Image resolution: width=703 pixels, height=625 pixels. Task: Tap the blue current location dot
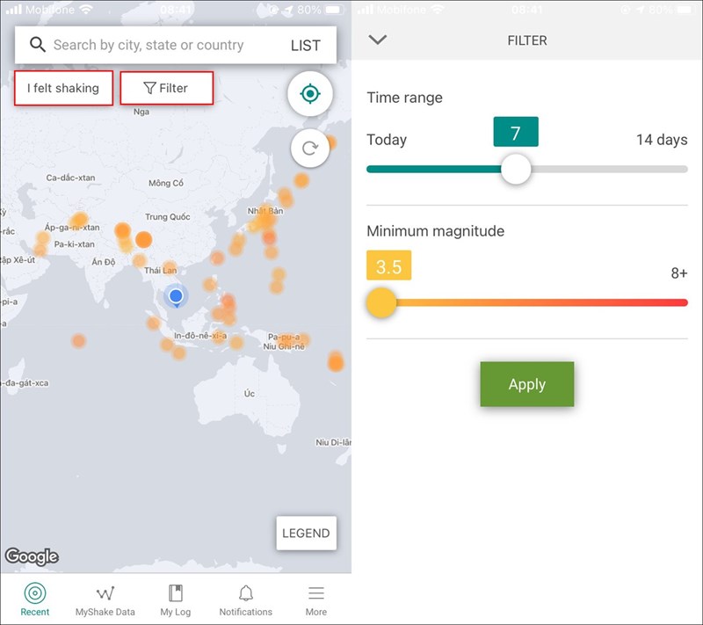click(176, 296)
